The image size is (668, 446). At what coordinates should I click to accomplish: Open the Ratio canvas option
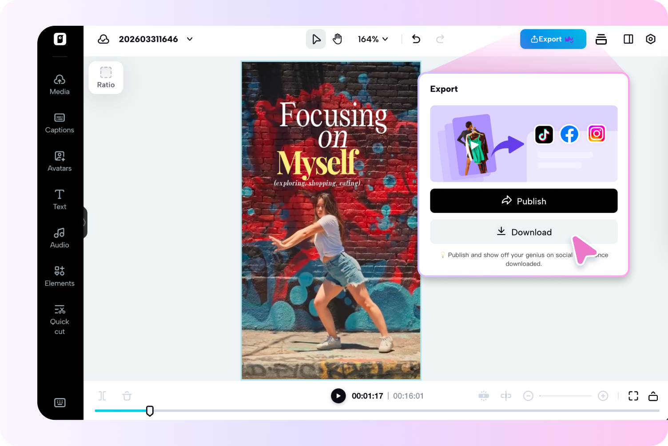click(x=106, y=78)
